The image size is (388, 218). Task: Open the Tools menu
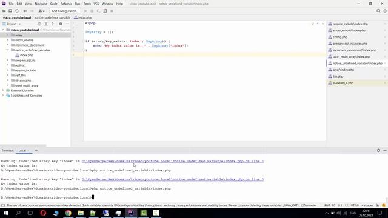(x=87, y=4)
